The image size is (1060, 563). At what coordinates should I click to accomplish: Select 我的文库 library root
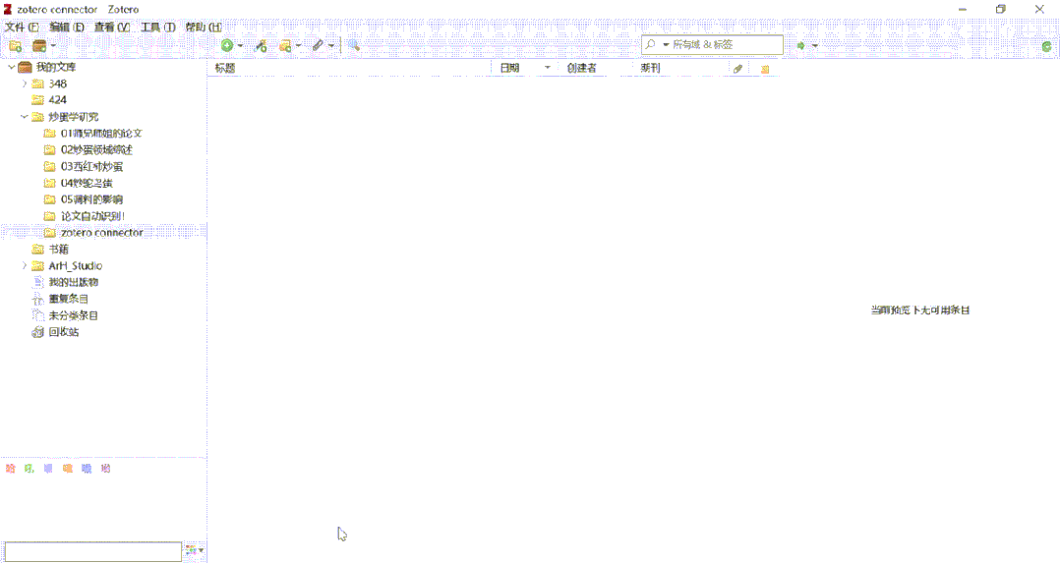56,67
